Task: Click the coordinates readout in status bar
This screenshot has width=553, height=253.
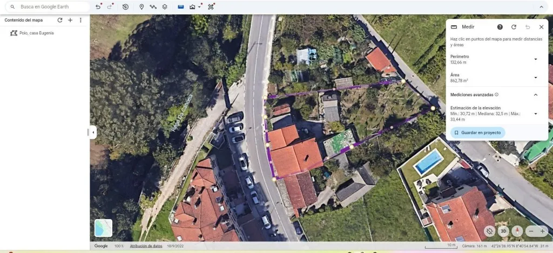Action: point(514,246)
